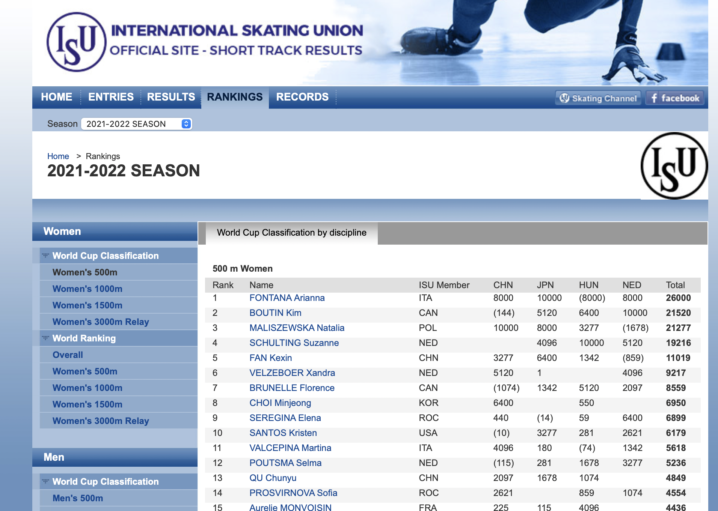The image size is (718, 511).
Task: Click the CHN column header
Action: point(503,285)
